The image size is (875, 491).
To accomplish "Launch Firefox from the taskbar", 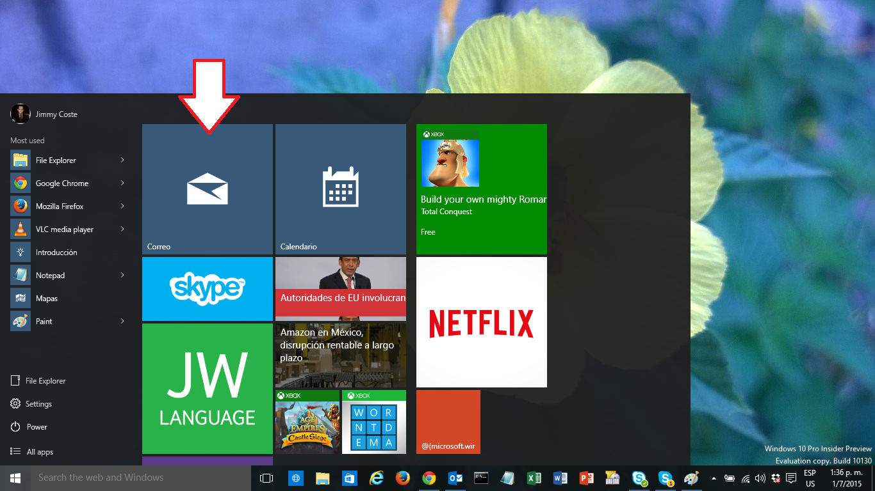I will pos(402,478).
